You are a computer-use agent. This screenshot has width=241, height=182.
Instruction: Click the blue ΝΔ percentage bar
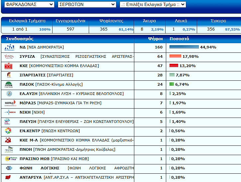pyautogui.click(x=184, y=47)
